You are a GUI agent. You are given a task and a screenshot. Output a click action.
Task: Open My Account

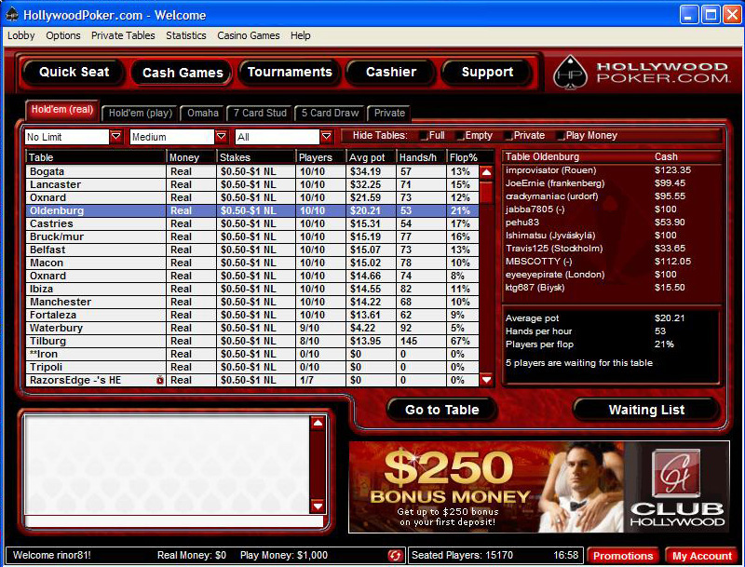(x=702, y=556)
